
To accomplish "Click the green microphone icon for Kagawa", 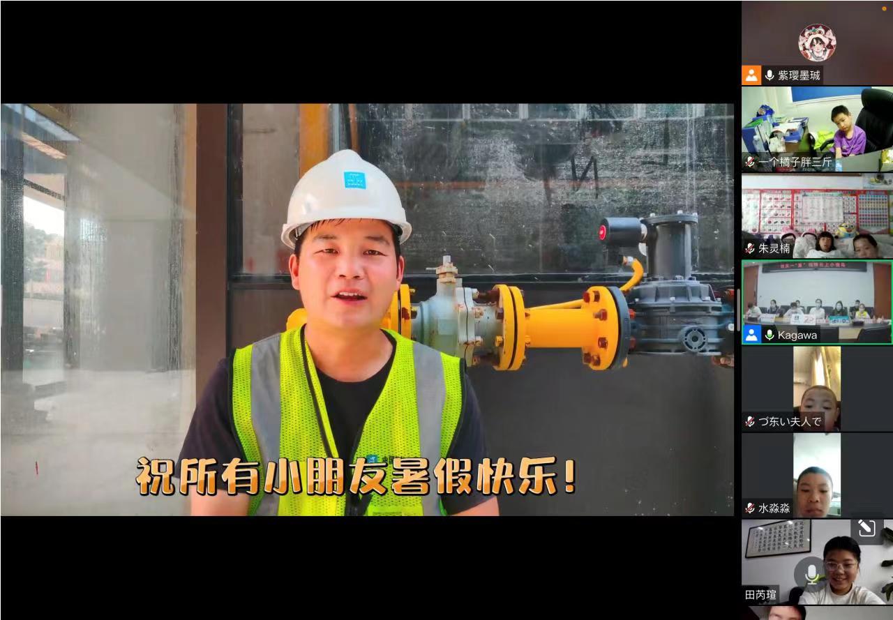I will point(770,335).
